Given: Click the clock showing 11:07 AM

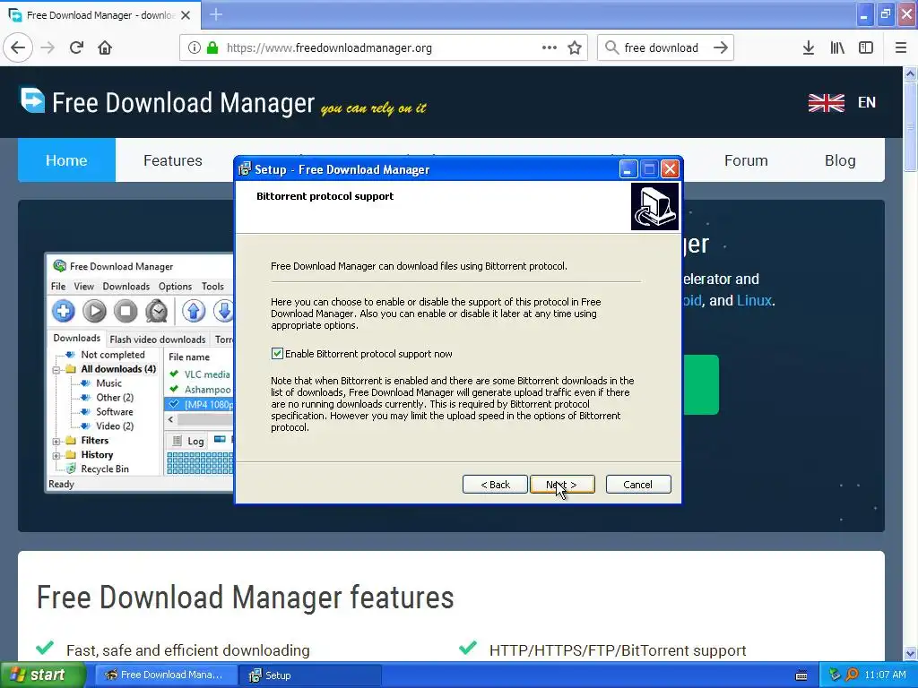Looking at the screenshot, I should tap(885, 675).
